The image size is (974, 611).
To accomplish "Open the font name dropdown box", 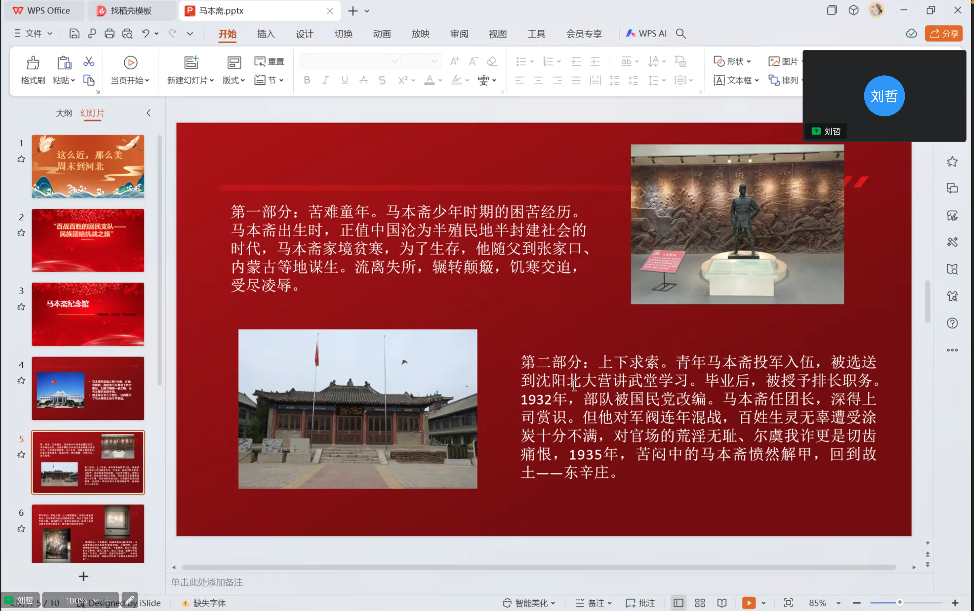I will click(x=350, y=61).
